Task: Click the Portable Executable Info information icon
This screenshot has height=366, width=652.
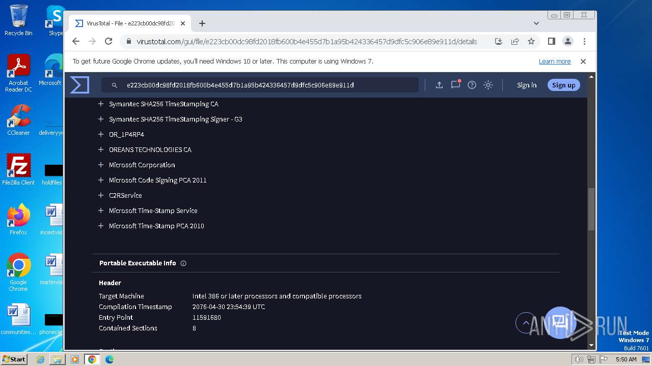Action: 183,263
